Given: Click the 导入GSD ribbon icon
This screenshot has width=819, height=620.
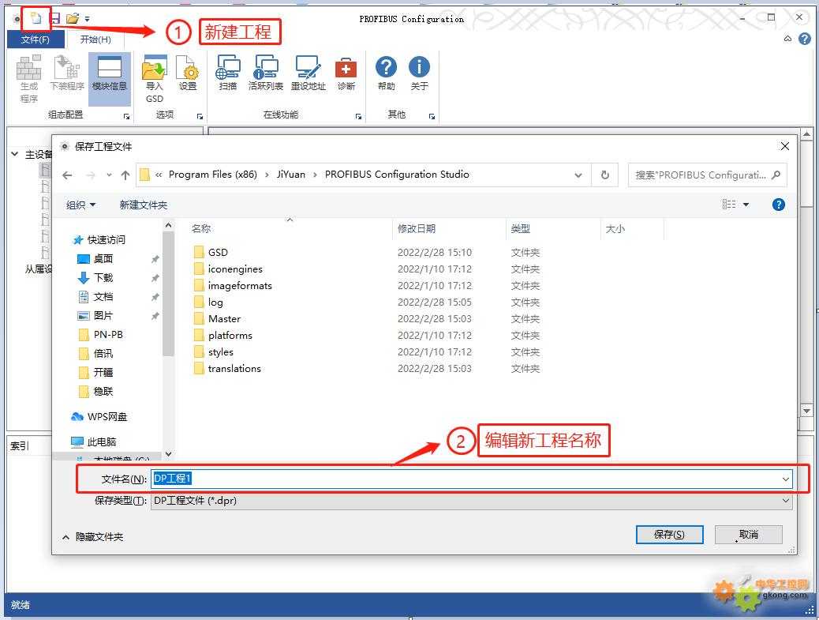Looking at the screenshot, I should (154, 79).
